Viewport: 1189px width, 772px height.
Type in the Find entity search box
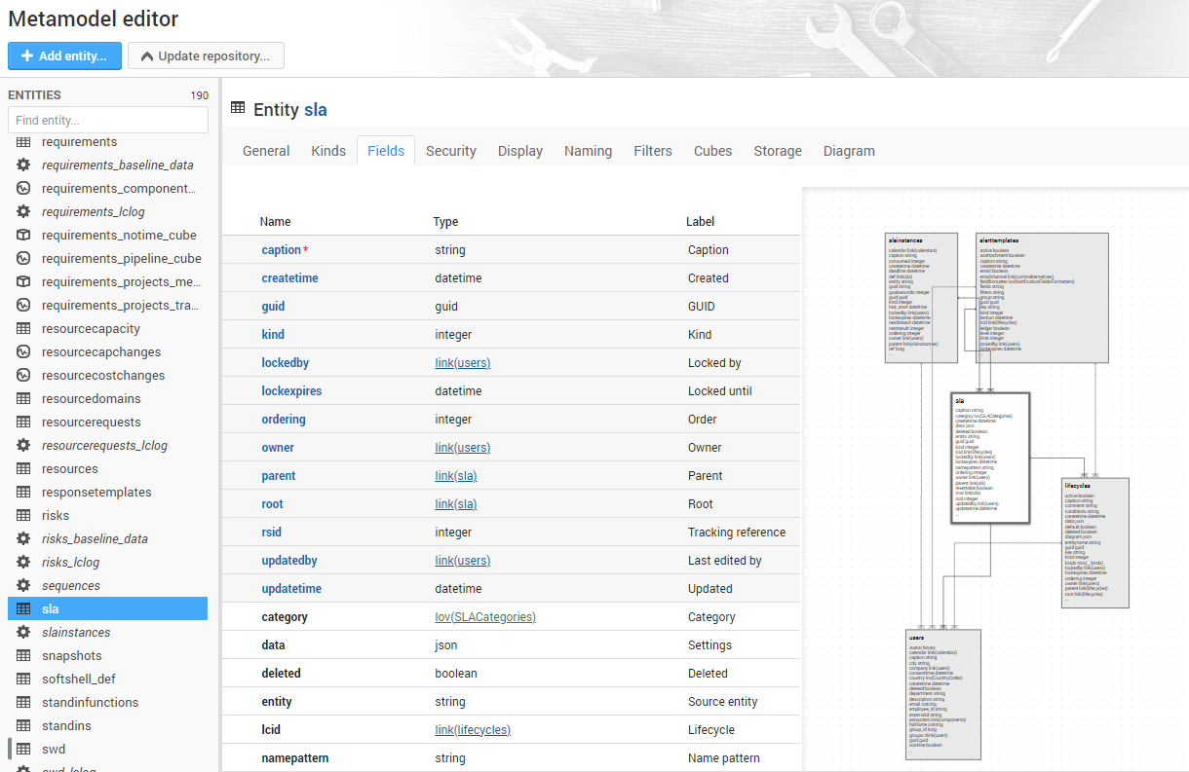107,120
